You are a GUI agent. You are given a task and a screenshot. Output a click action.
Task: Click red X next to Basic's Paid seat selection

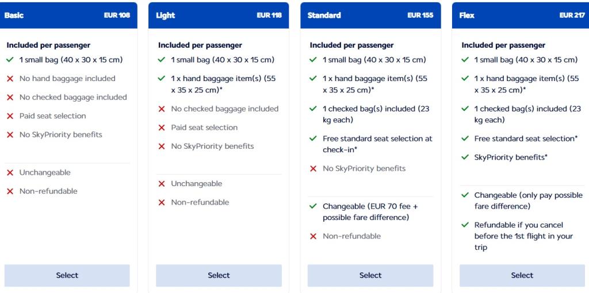coord(10,116)
